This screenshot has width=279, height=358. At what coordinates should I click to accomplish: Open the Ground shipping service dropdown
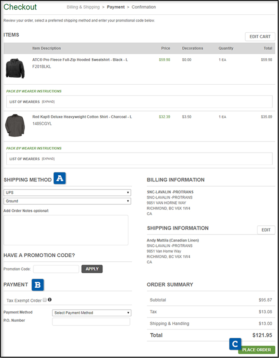pyautogui.click(x=67, y=201)
